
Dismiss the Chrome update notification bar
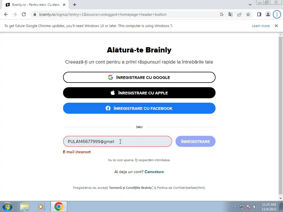(x=276, y=26)
